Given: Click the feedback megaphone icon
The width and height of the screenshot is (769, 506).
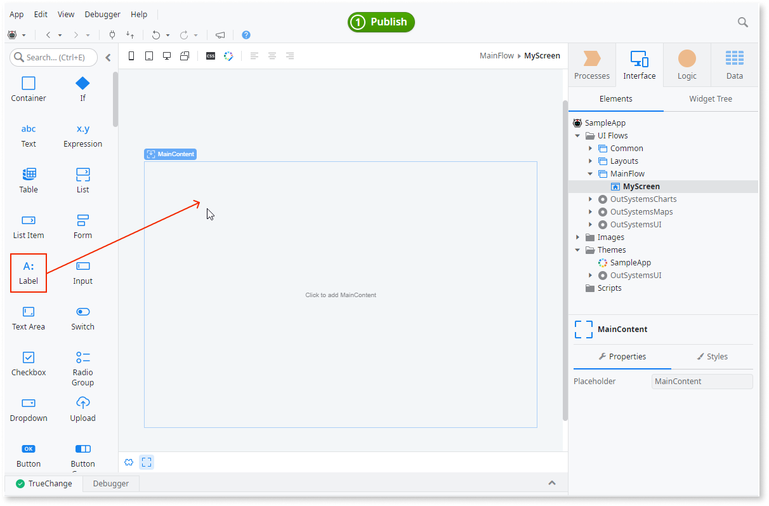Looking at the screenshot, I should point(220,35).
